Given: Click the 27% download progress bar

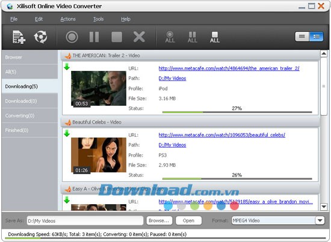Looking at the screenshot, I should point(237,112).
